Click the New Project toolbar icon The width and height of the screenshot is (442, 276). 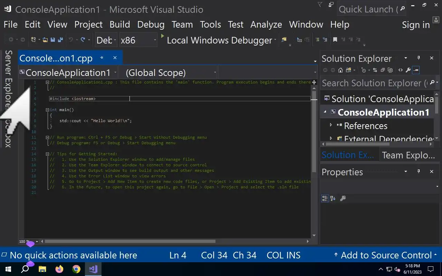pos(33,40)
